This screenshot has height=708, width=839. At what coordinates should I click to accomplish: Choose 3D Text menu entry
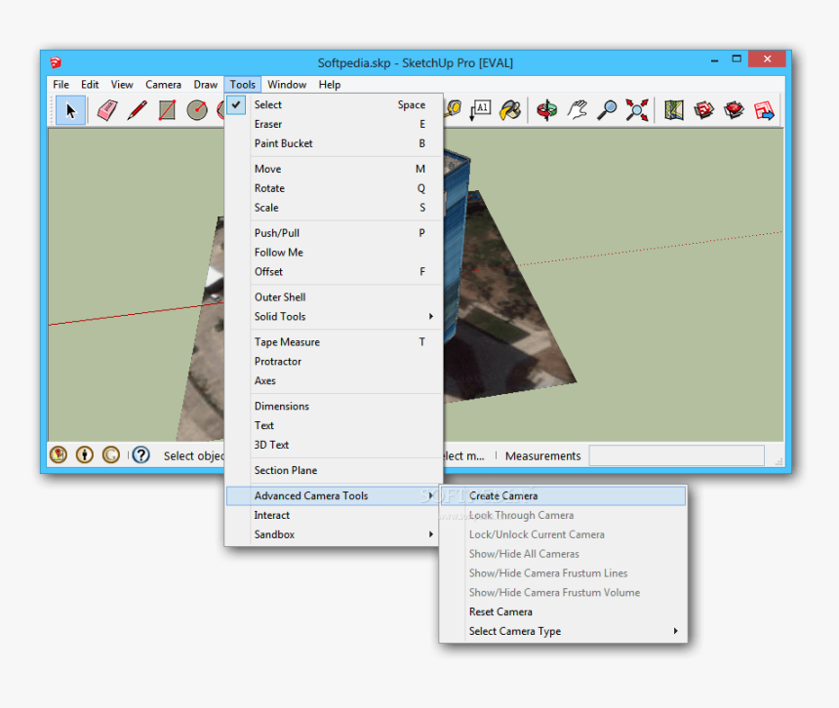(x=334, y=445)
